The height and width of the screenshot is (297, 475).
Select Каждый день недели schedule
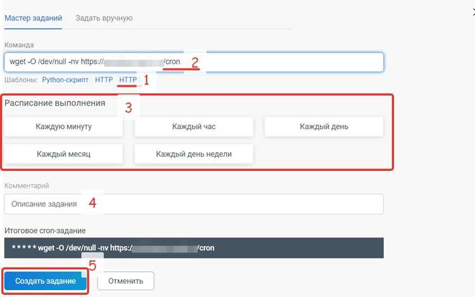tap(194, 154)
